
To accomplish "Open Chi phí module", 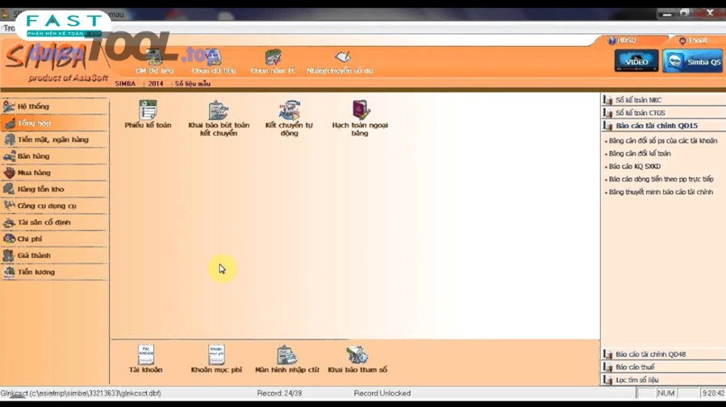I will [x=54, y=239].
